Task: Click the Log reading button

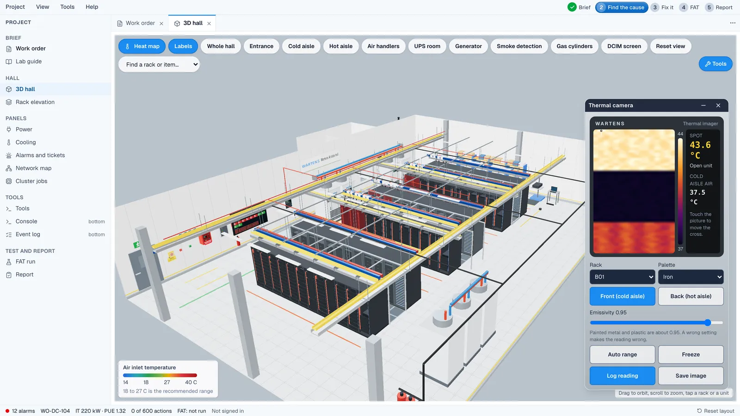Action: point(622,376)
